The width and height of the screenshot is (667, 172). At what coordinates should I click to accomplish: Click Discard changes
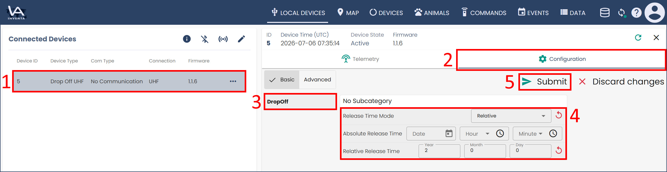[621, 82]
